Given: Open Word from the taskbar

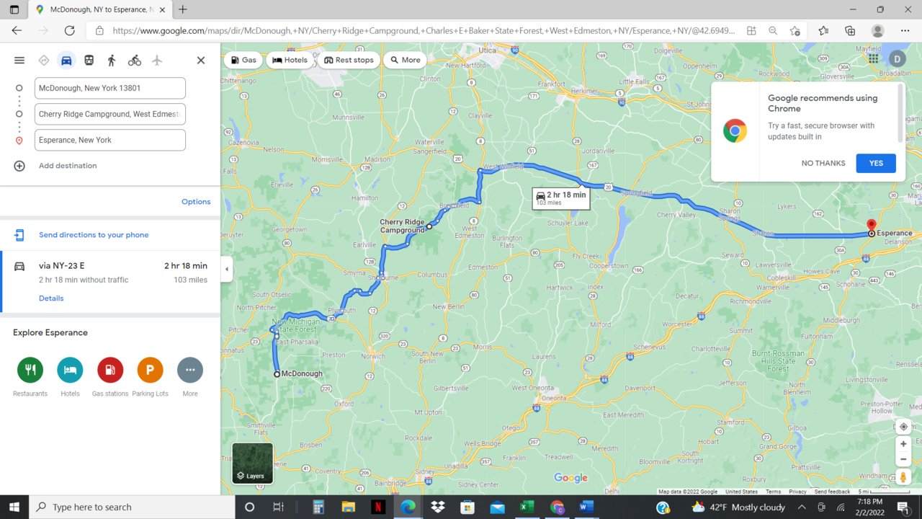Looking at the screenshot, I should (x=586, y=507).
